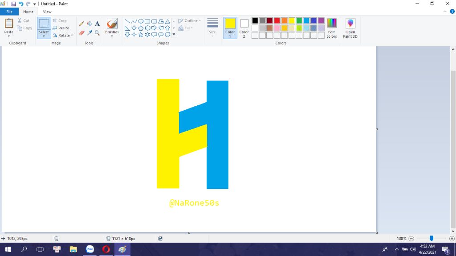Click the Undo arrow in title bar
This screenshot has width=456, height=256.
(x=21, y=4)
